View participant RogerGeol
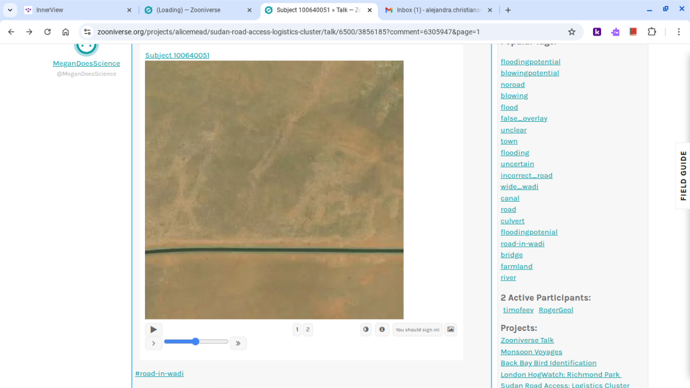 556,310
